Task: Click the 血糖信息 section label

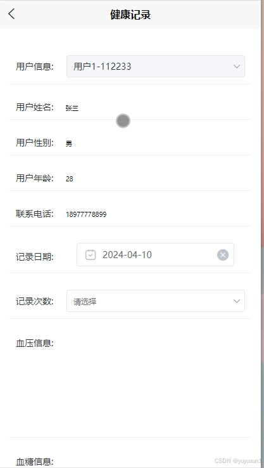Action: (35, 462)
